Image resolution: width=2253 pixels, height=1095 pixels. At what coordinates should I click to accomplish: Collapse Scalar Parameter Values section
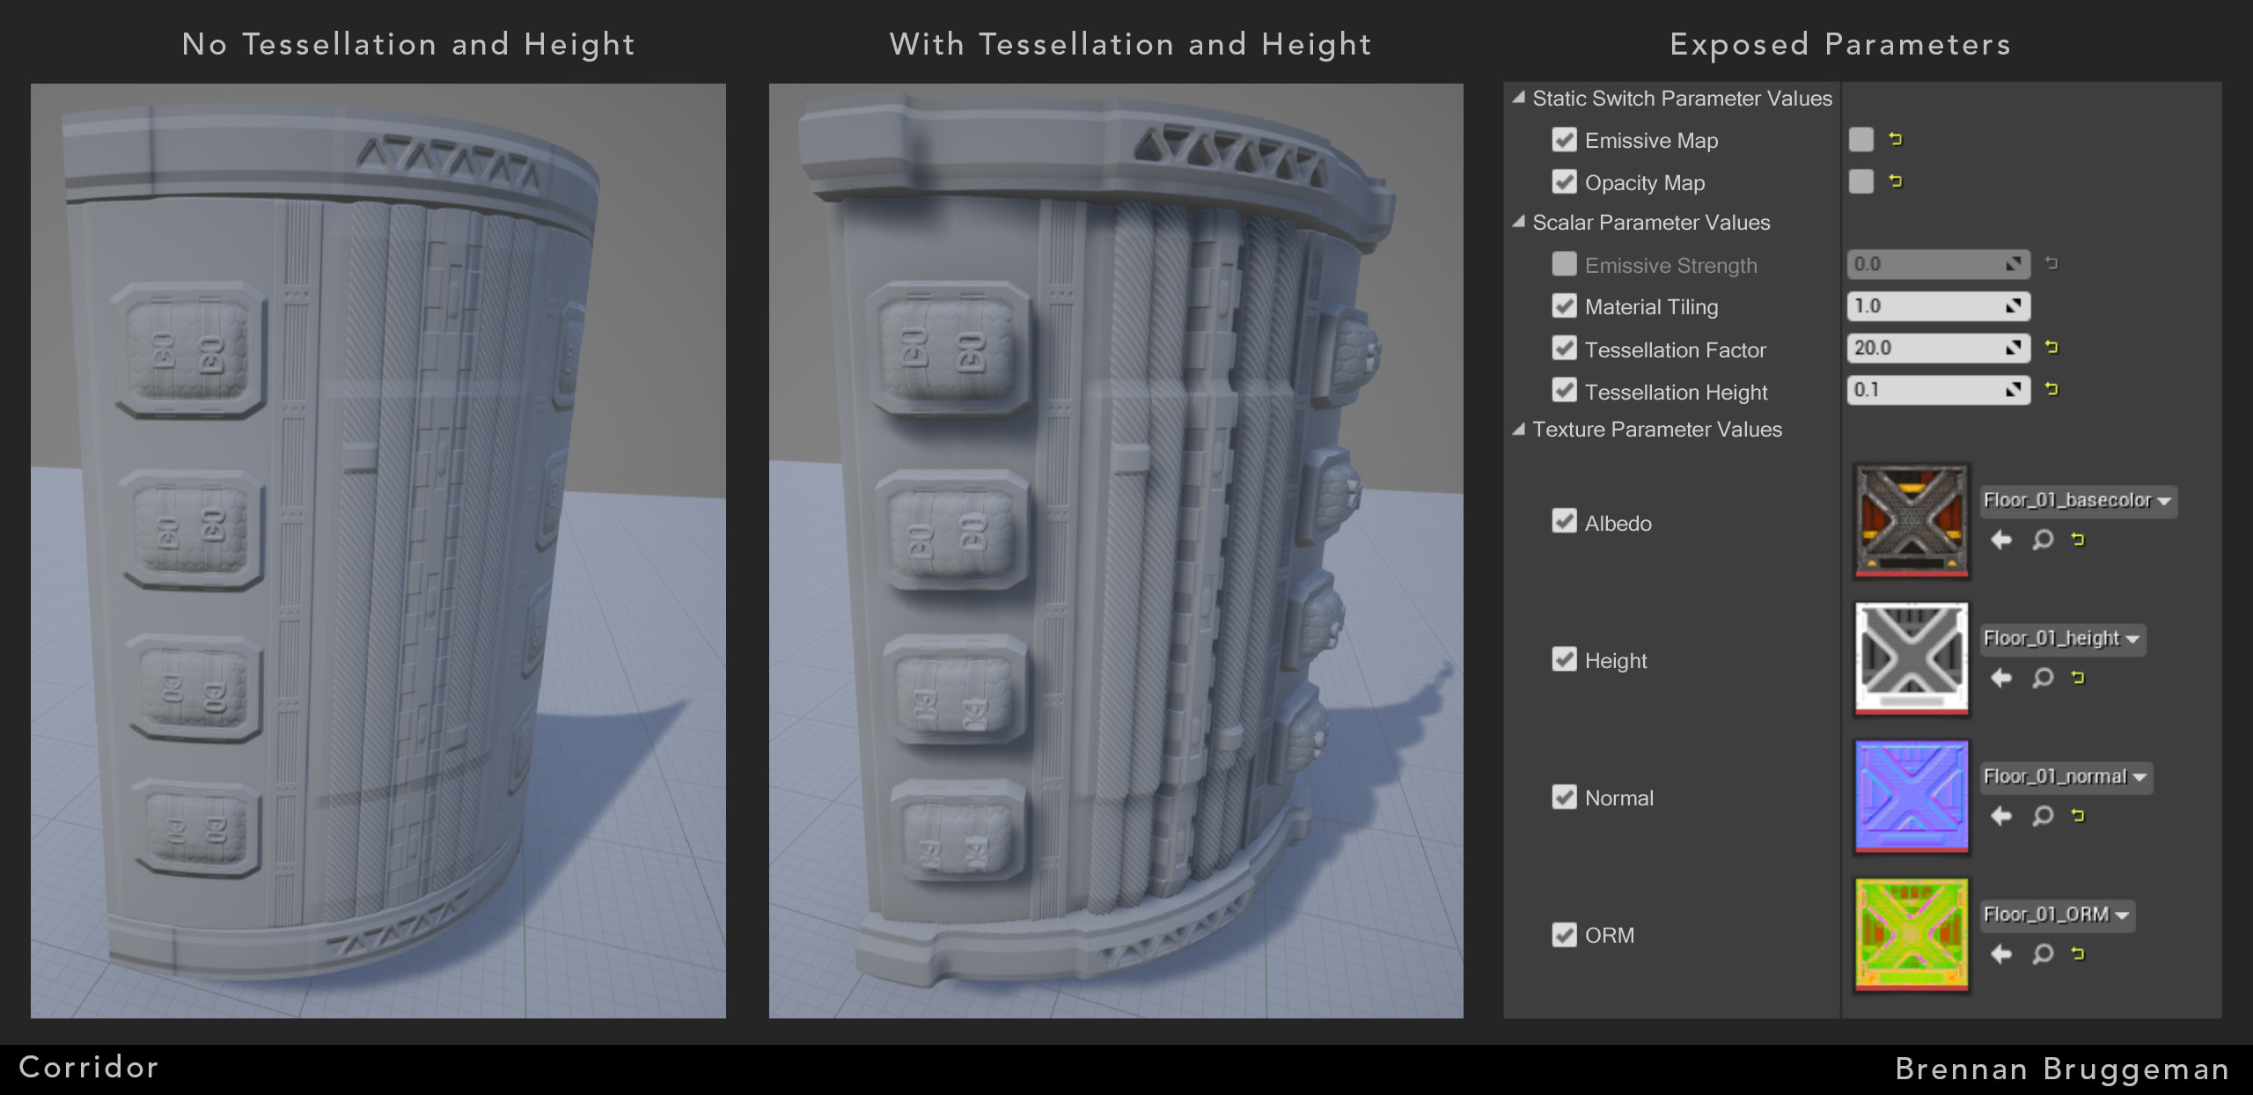click(1518, 222)
